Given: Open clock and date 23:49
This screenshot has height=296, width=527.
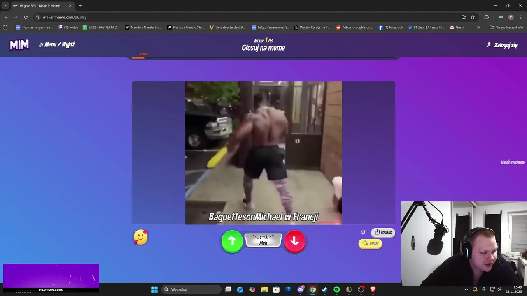Looking at the screenshot, I should [x=514, y=289].
